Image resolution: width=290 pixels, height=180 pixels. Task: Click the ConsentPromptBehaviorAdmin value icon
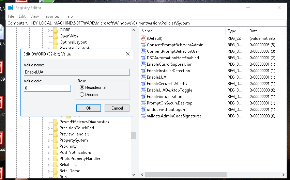tap(143, 45)
